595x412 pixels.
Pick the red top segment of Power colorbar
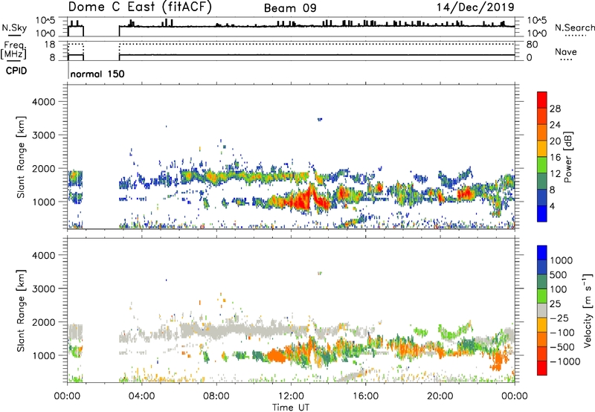542,100
